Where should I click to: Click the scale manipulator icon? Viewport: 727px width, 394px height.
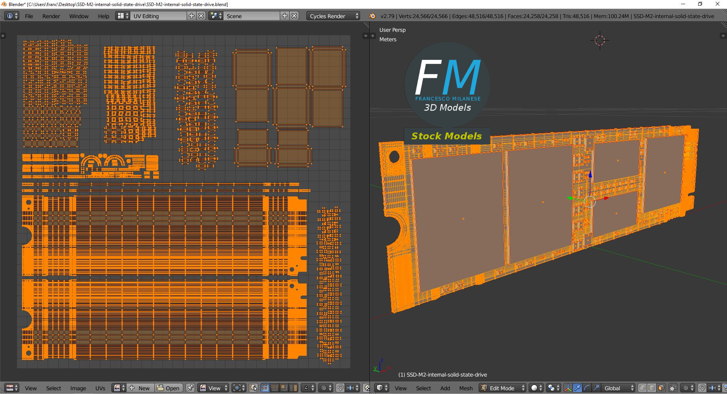click(x=596, y=388)
